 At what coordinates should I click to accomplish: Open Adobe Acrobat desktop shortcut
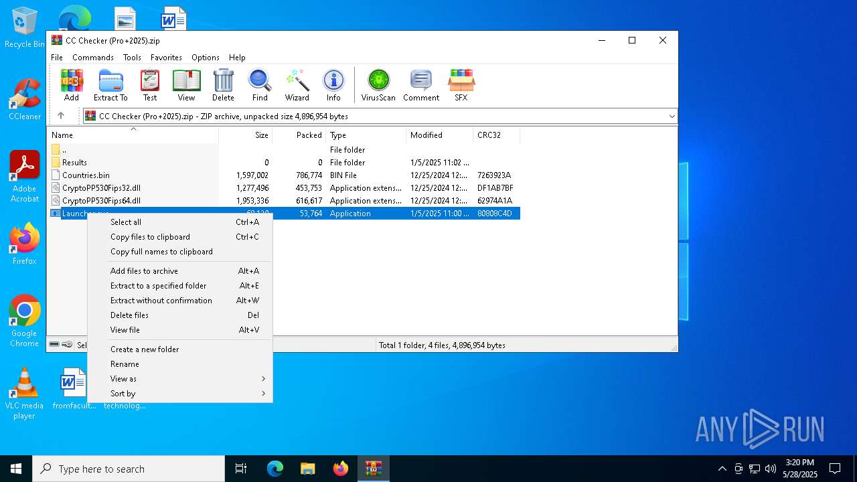[25, 177]
